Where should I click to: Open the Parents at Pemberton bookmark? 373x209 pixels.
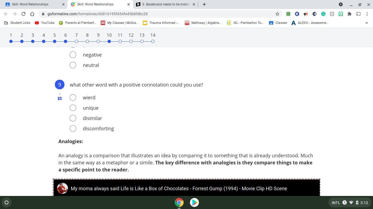78,23
